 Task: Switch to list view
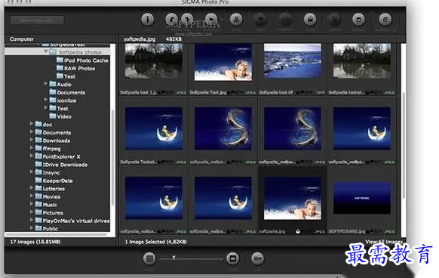coord(257,258)
